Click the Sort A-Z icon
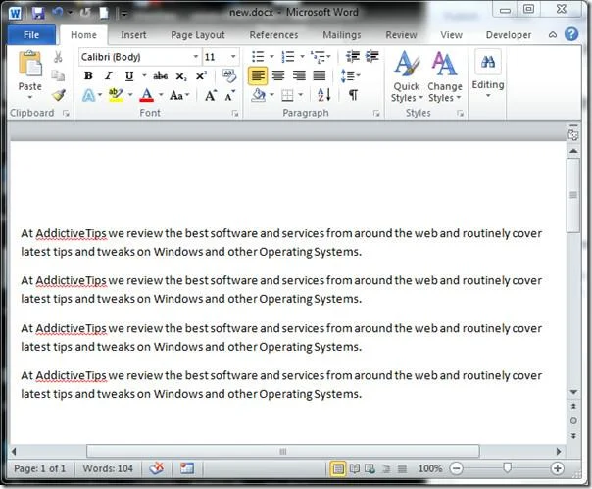The image size is (592, 489). point(324,95)
